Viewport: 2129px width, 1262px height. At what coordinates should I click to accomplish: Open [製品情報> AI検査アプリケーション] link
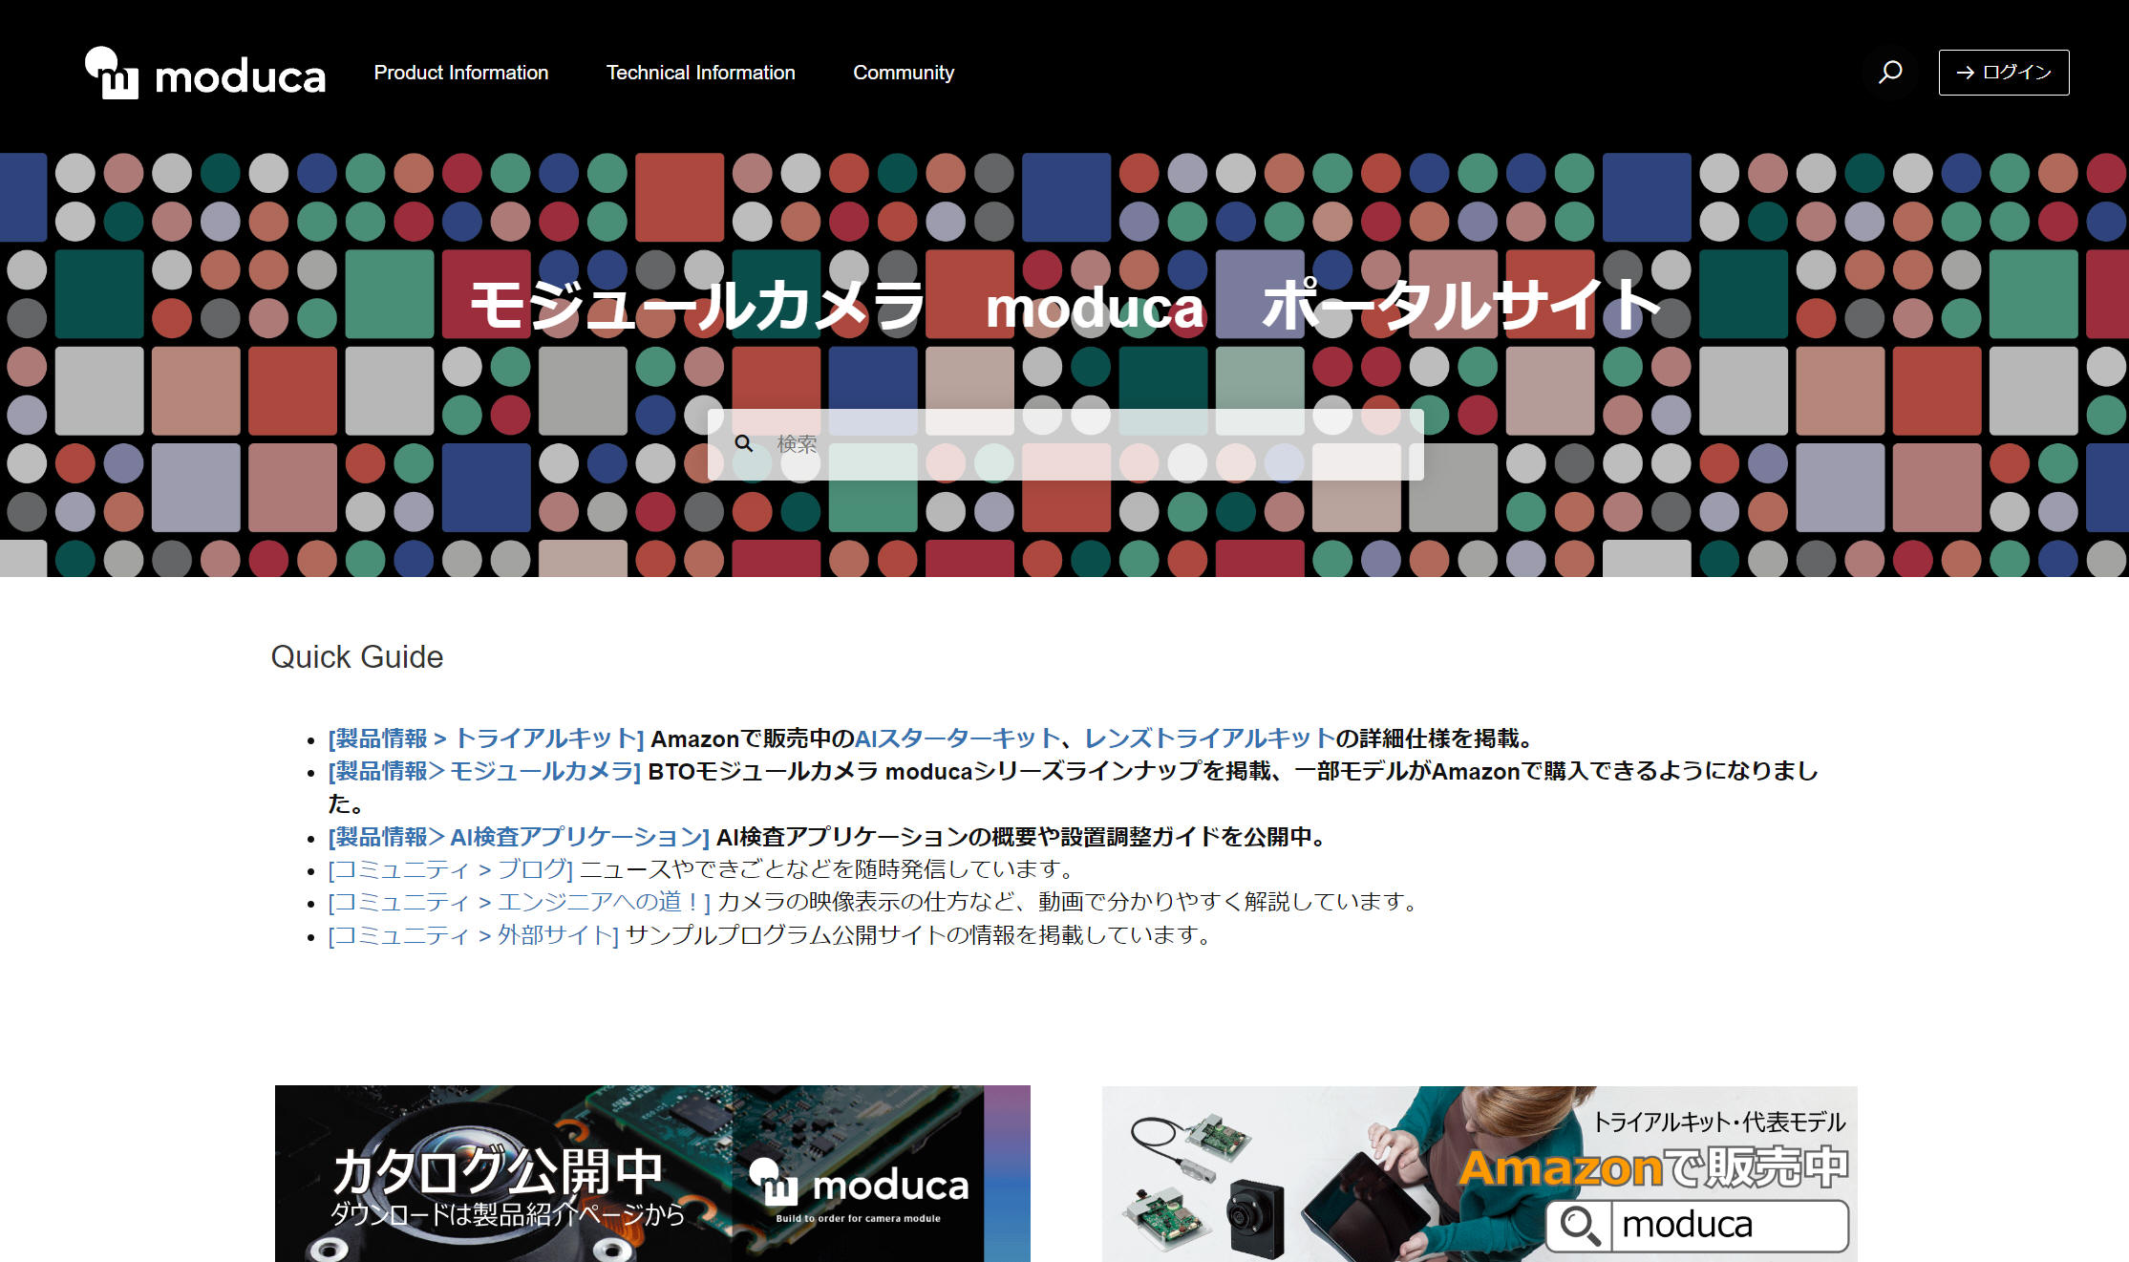click(519, 837)
